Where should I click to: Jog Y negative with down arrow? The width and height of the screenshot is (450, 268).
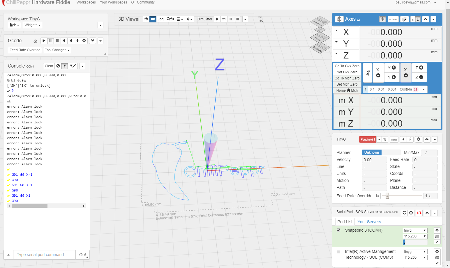392,77
